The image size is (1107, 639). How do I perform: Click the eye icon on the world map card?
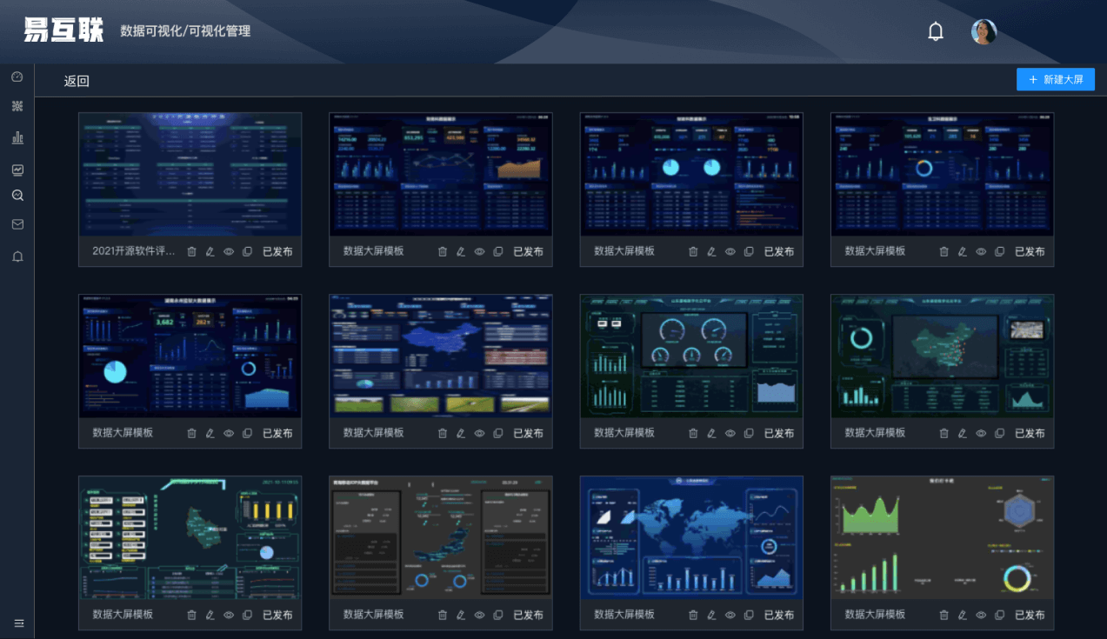pos(730,615)
